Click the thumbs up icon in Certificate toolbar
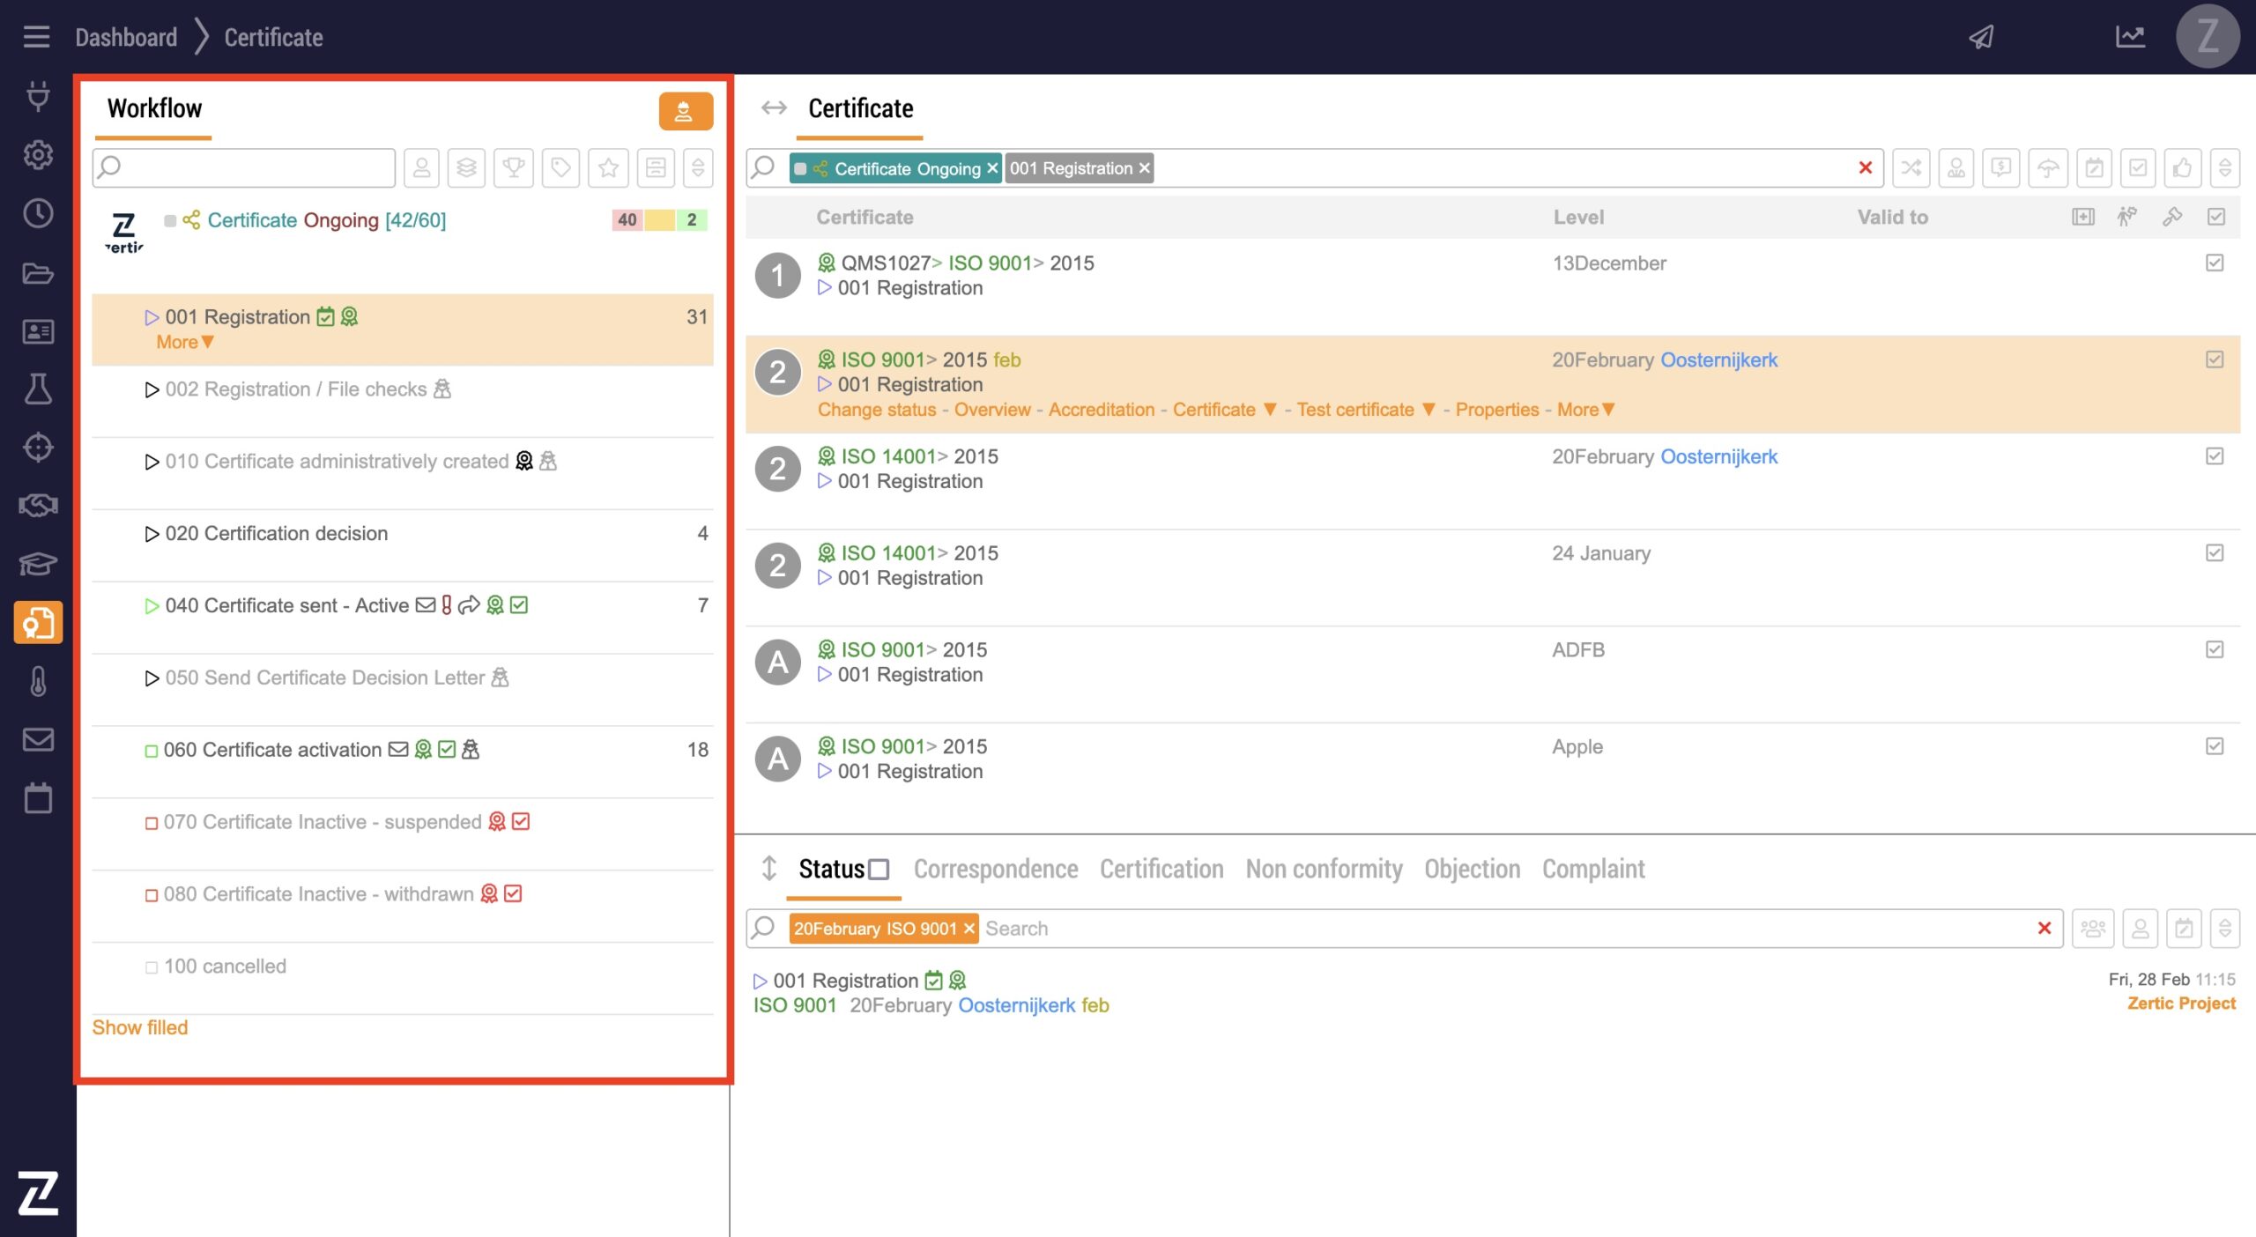 click(2182, 167)
